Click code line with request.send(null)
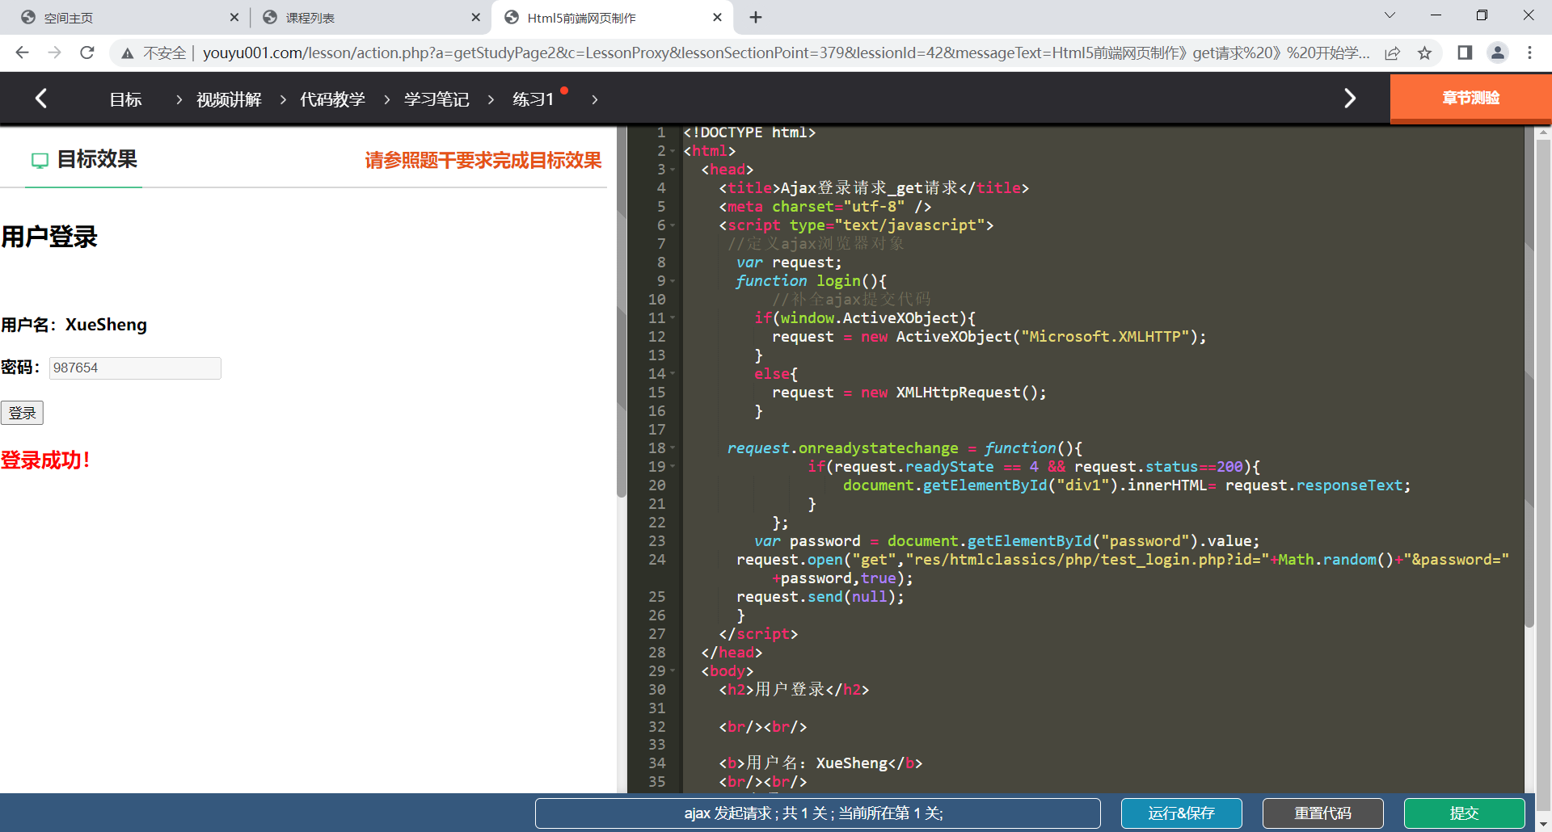 (820, 597)
